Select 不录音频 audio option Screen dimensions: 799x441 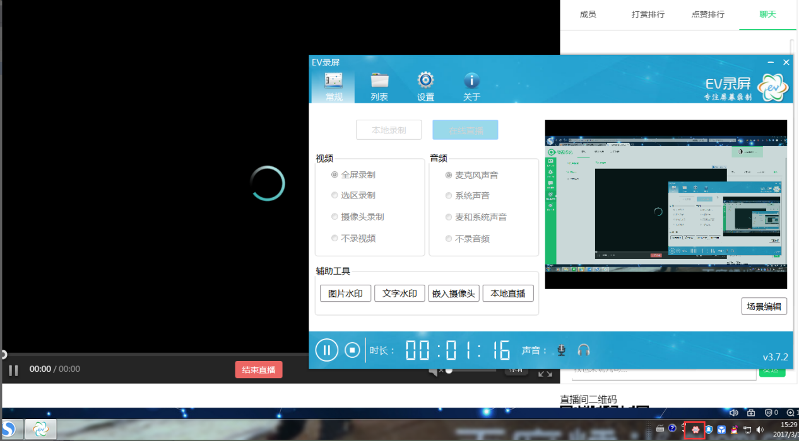[468, 239]
